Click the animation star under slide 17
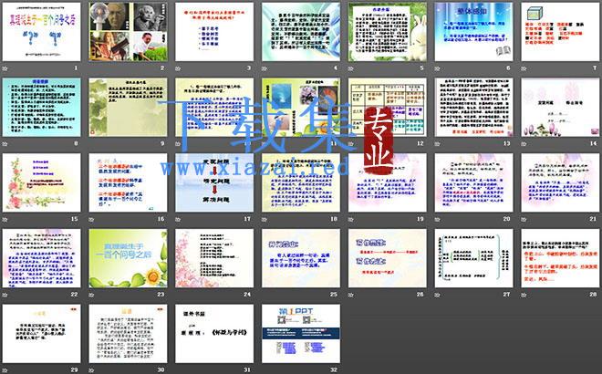Viewport: 602px width, 374px height. pos(178,219)
